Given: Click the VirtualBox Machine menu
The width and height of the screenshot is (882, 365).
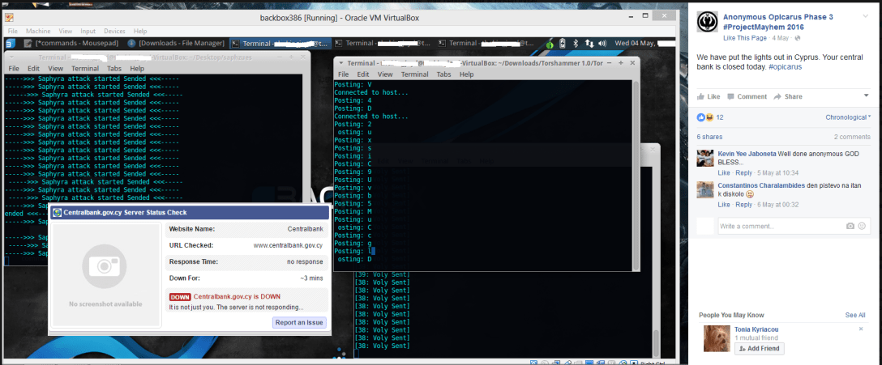Looking at the screenshot, I should coord(35,31).
